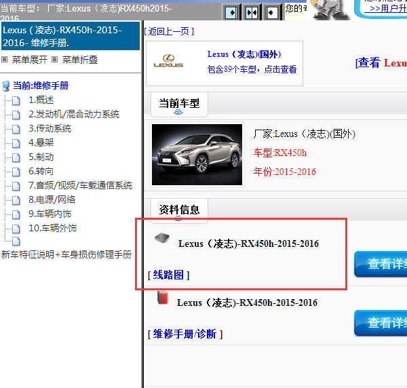Click the computer icon beside 当前:维修手册

point(5,86)
